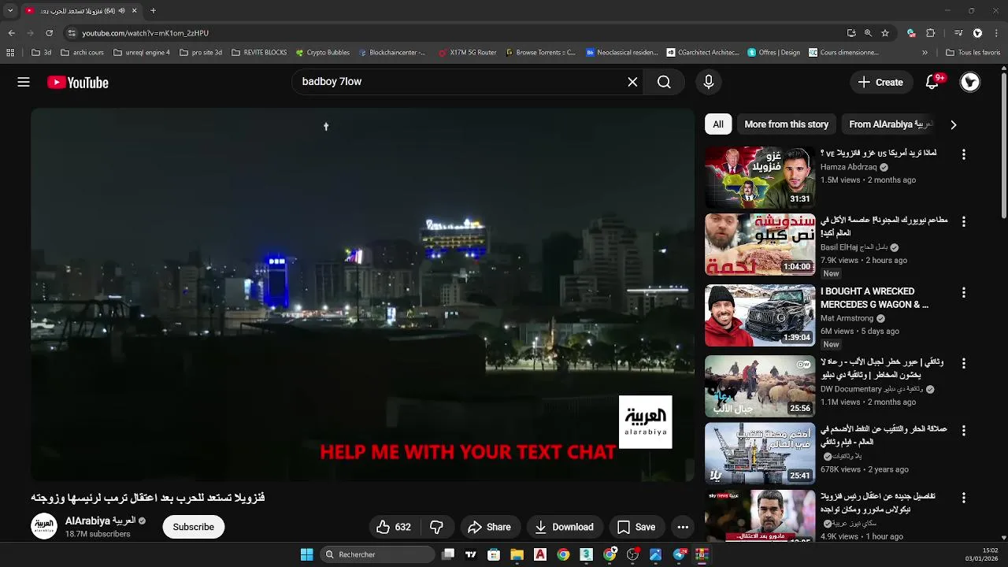Reload the page
1008x567 pixels.
pyautogui.click(x=49, y=33)
